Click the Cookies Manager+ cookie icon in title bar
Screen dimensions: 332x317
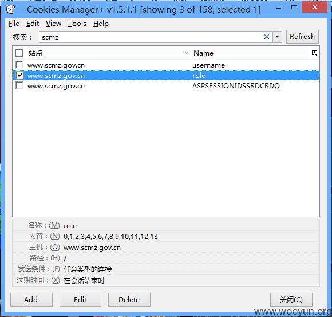pos(10,9)
